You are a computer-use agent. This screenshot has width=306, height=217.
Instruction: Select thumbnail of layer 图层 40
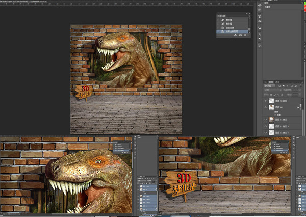click(271, 107)
